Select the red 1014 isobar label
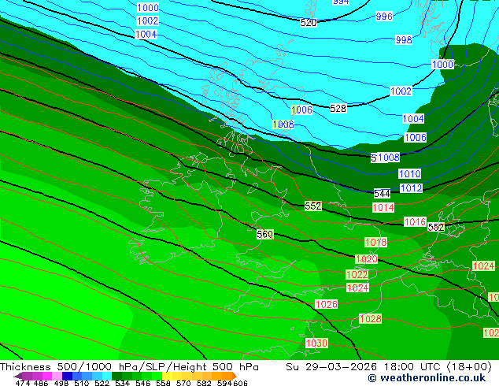 (383, 208)
